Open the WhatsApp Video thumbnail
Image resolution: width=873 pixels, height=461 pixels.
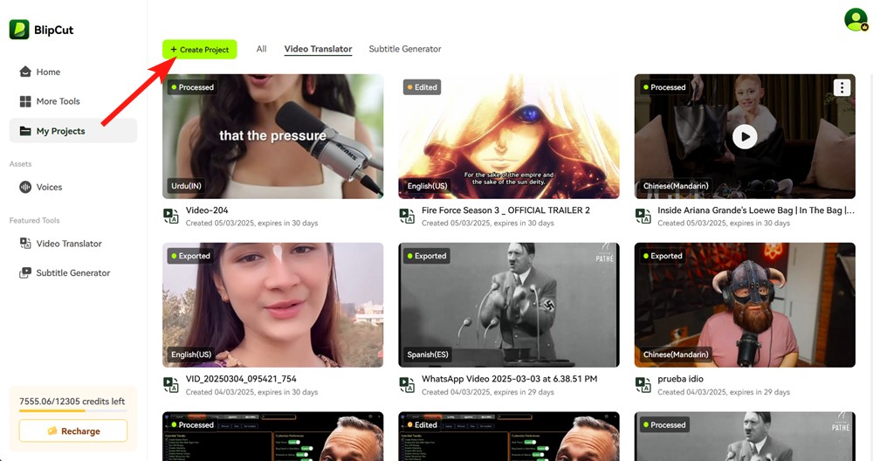[509, 305]
